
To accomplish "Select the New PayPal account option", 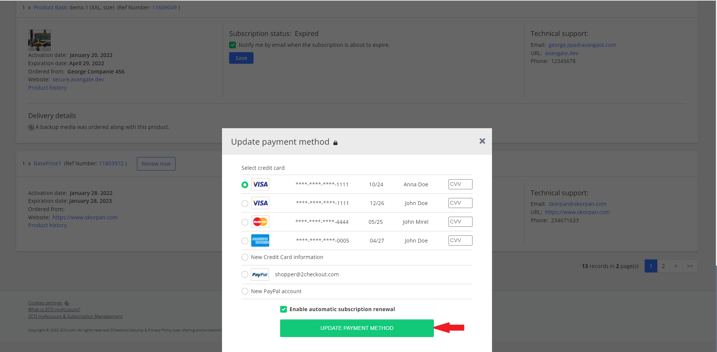I will [244, 291].
